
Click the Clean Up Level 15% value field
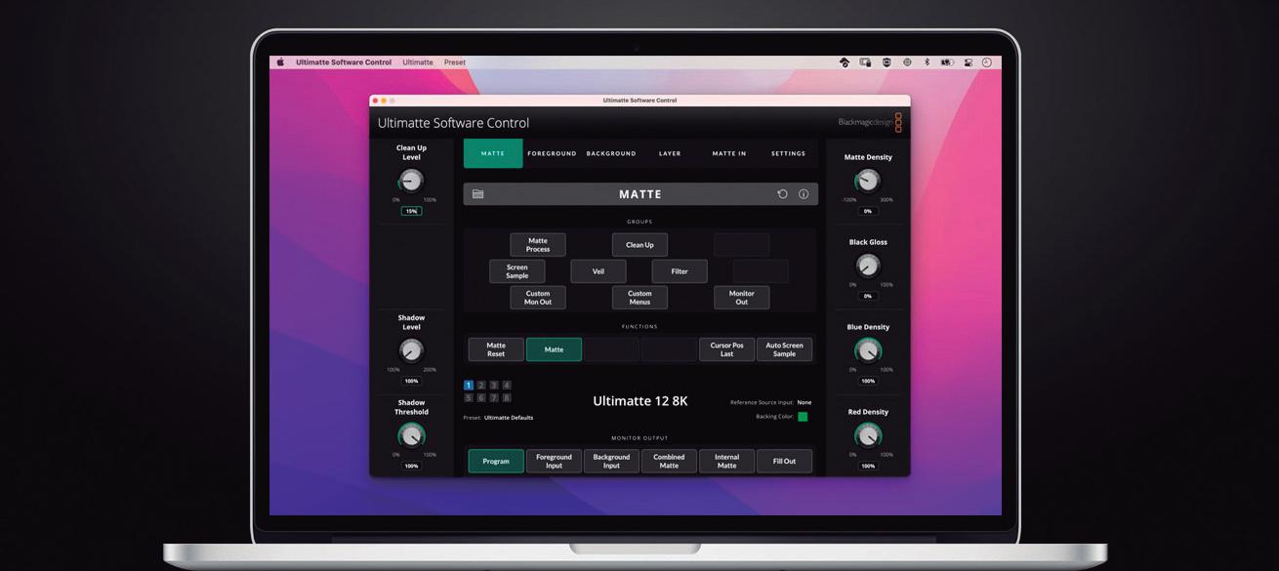(x=411, y=211)
